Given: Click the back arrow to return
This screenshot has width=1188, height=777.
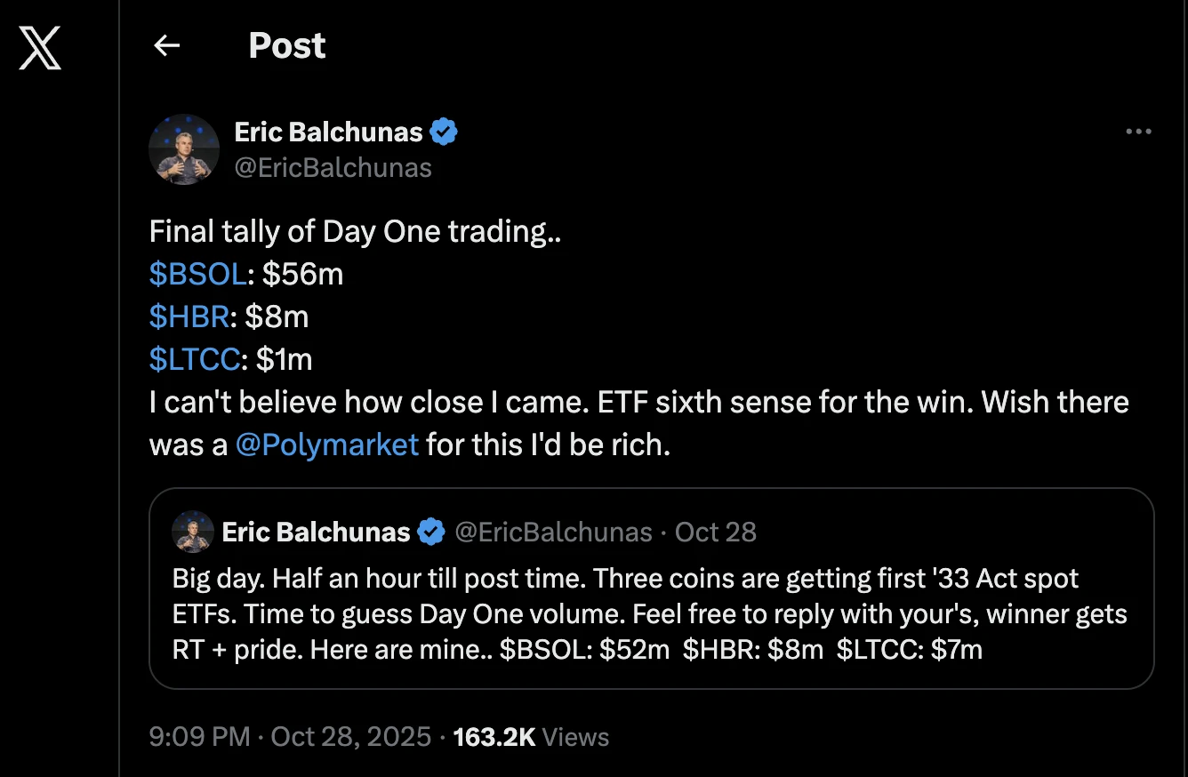Looking at the screenshot, I should [x=167, y=45].
